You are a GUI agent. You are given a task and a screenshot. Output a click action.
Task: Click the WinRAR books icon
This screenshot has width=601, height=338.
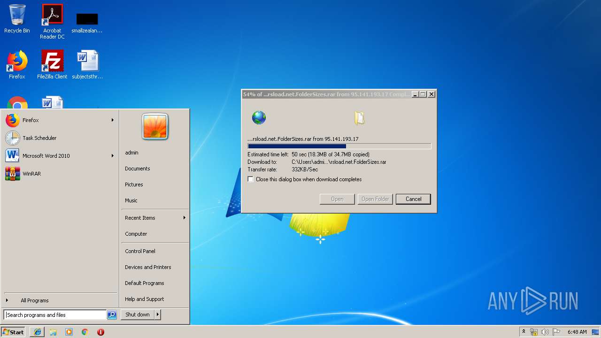[x=13, y=174]
